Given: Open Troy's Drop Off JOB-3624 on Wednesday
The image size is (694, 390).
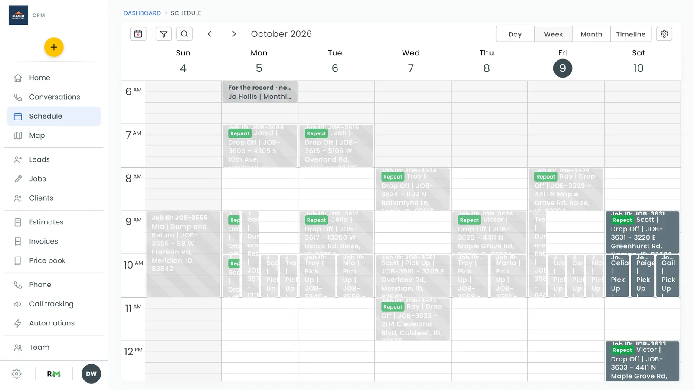Looking at the screenshot, I should [412, 189].
